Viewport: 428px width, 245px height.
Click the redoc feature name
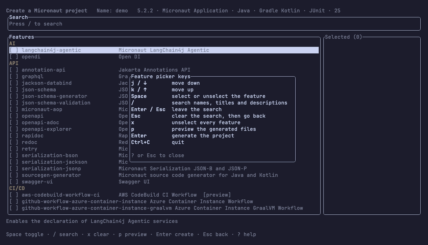29,142
